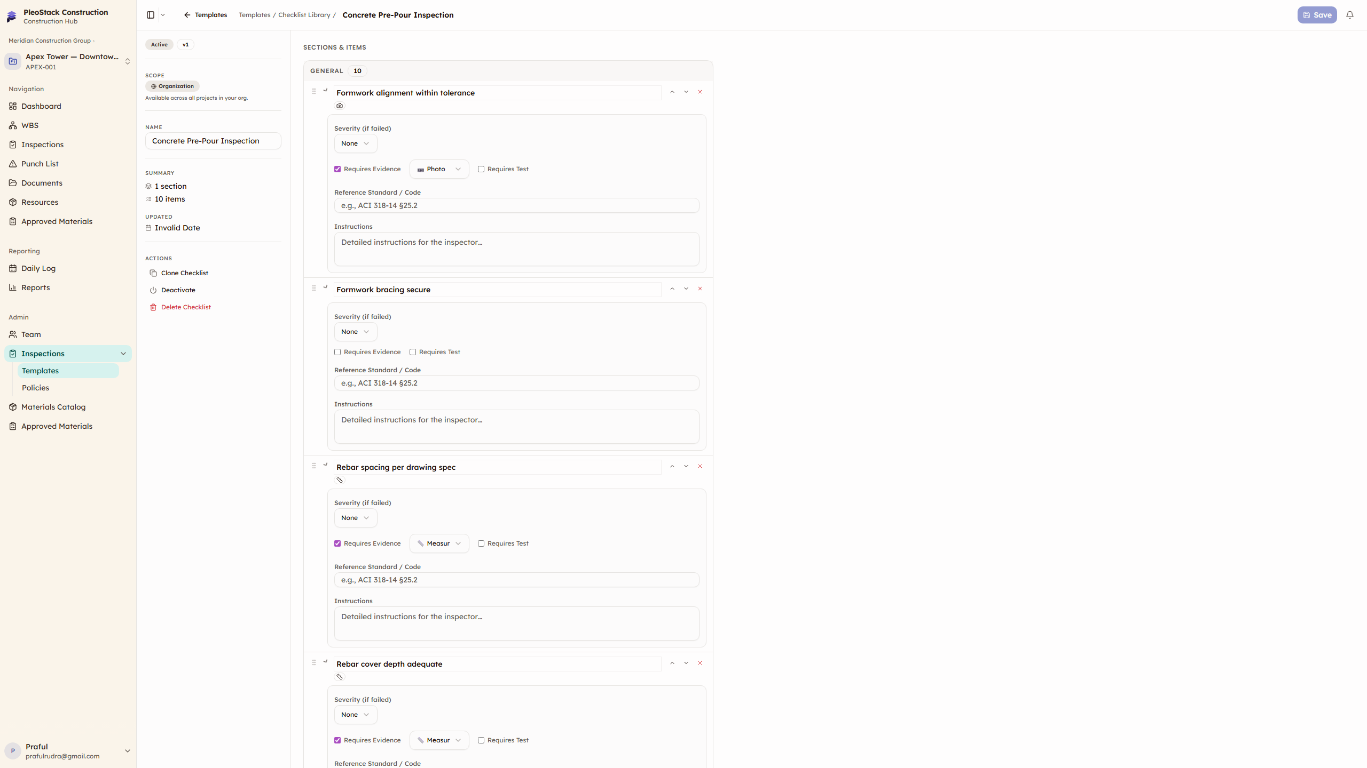Screen dimensions: 1367x768
Task: Grab drag handle of 'Rebar cover depth adequate'
Action: click(314, 662)
